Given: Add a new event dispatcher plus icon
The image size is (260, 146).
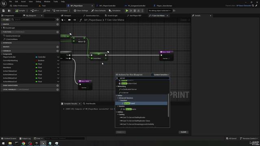Looking at the screenshot, I should pos(58,86).
